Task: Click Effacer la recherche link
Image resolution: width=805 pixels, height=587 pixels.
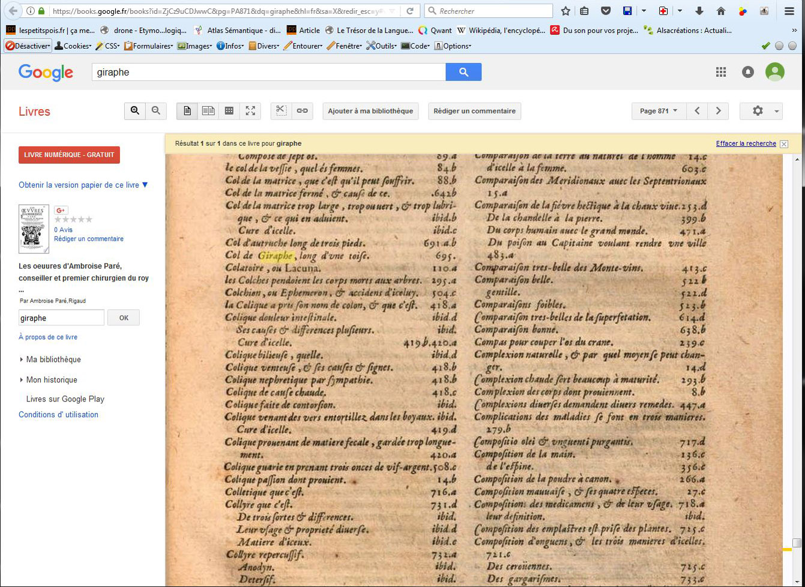Action: (x=746, y=143)
